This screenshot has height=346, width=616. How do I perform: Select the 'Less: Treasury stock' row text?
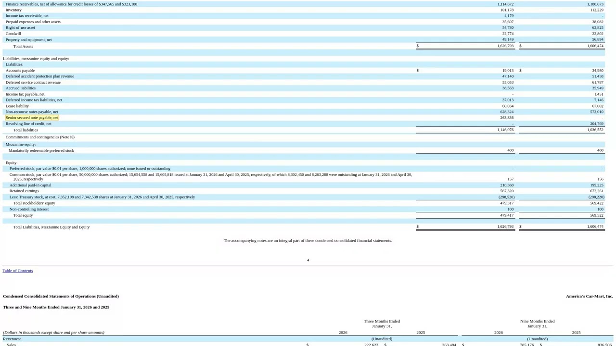click(102, 197)
